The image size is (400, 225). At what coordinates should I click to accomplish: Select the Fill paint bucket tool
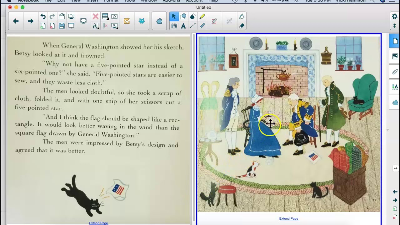pos(242,17)
